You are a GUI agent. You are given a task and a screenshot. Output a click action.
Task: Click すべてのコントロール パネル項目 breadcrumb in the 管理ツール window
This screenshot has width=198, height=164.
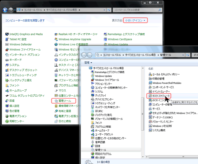click(140, 55)
